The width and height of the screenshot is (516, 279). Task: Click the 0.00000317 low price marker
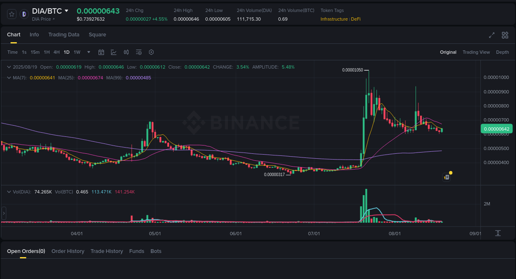coord(275,174)
